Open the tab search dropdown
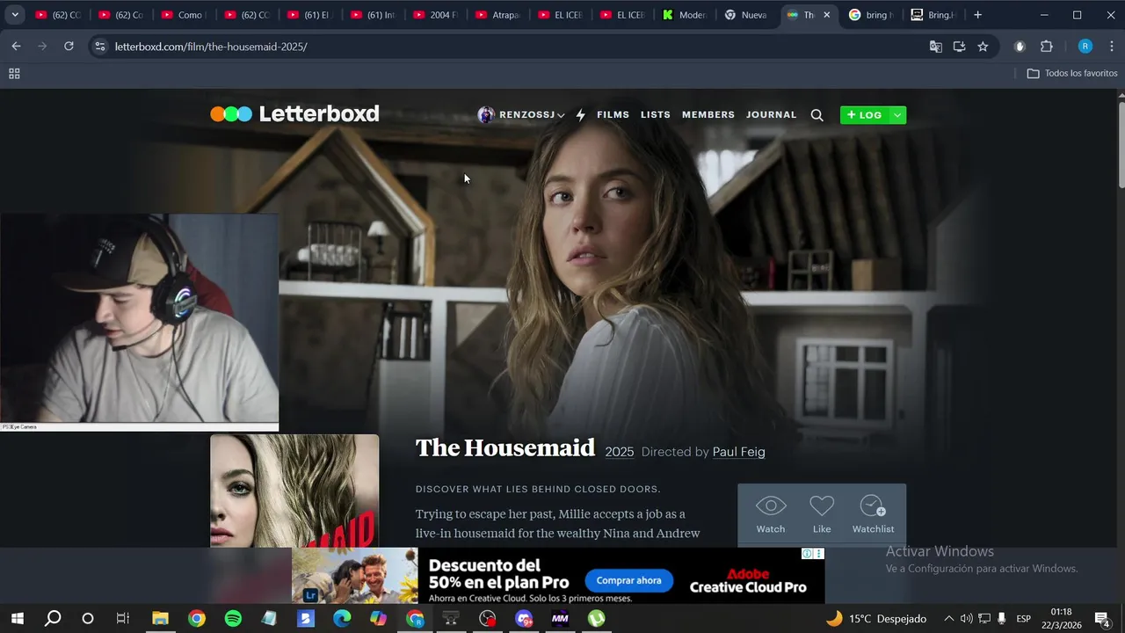 (15, 15)
